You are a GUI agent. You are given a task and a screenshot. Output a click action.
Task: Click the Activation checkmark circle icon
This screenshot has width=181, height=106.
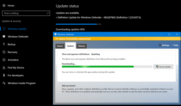tap(4, 60)
